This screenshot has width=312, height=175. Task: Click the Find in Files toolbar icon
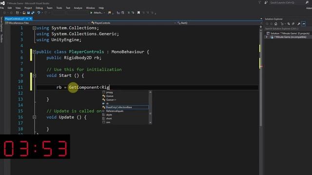point(109,13)
